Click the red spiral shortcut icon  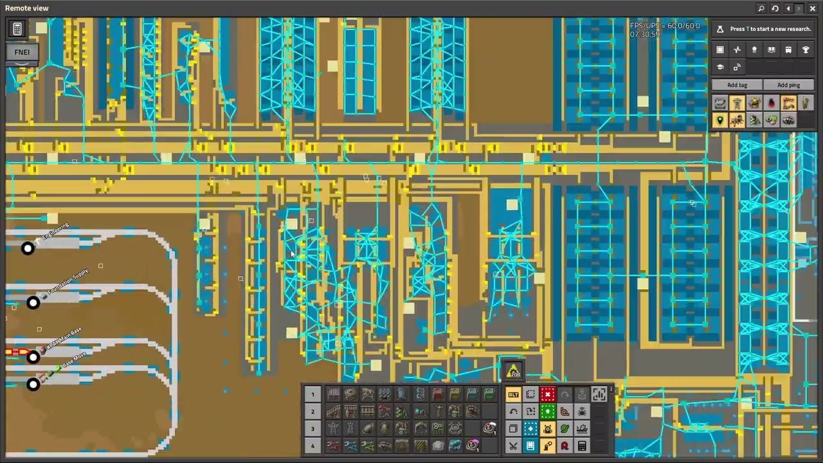point(565,412)
